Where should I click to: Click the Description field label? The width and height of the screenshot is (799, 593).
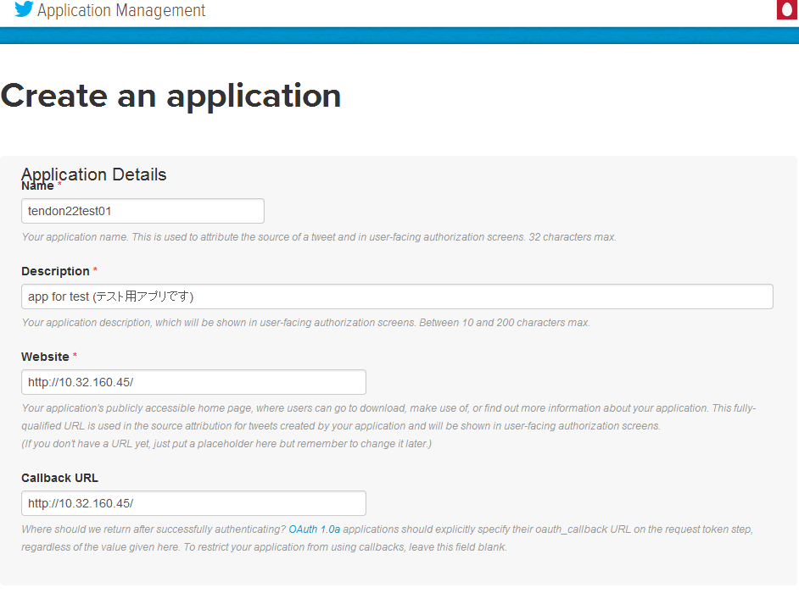pos(55,271)
